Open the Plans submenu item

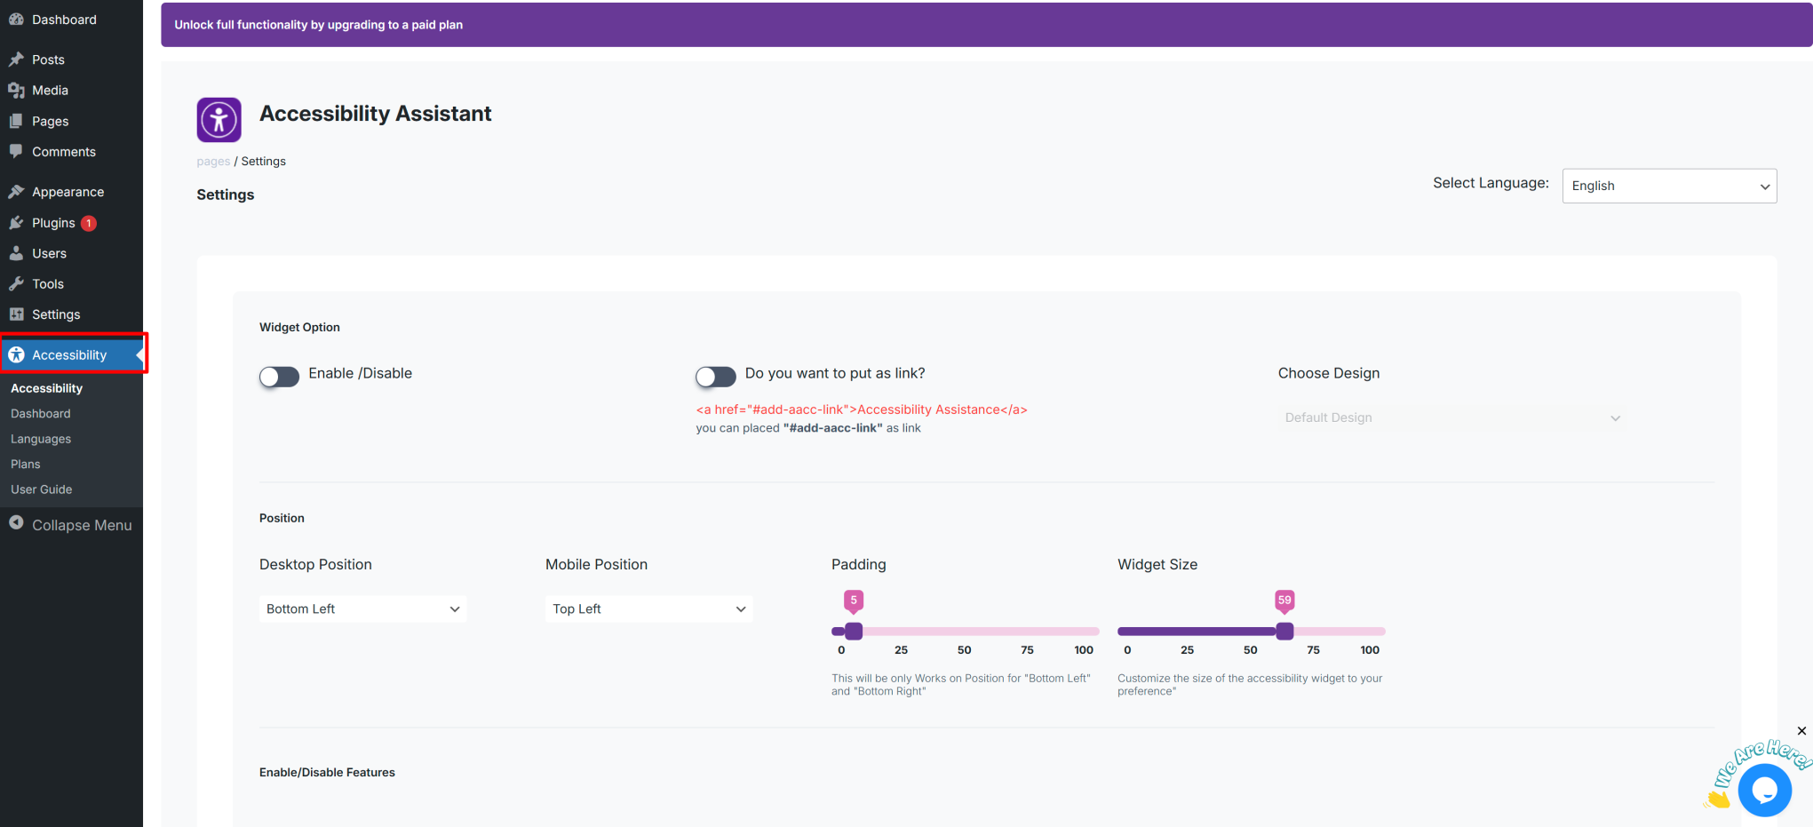click(x=25, y=465)
